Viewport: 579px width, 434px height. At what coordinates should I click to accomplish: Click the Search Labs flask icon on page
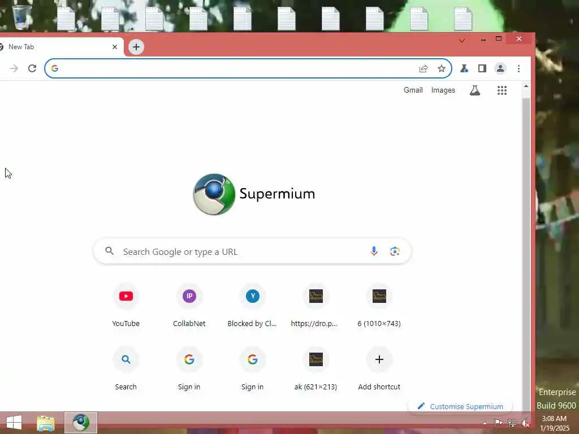click(475, 90)
